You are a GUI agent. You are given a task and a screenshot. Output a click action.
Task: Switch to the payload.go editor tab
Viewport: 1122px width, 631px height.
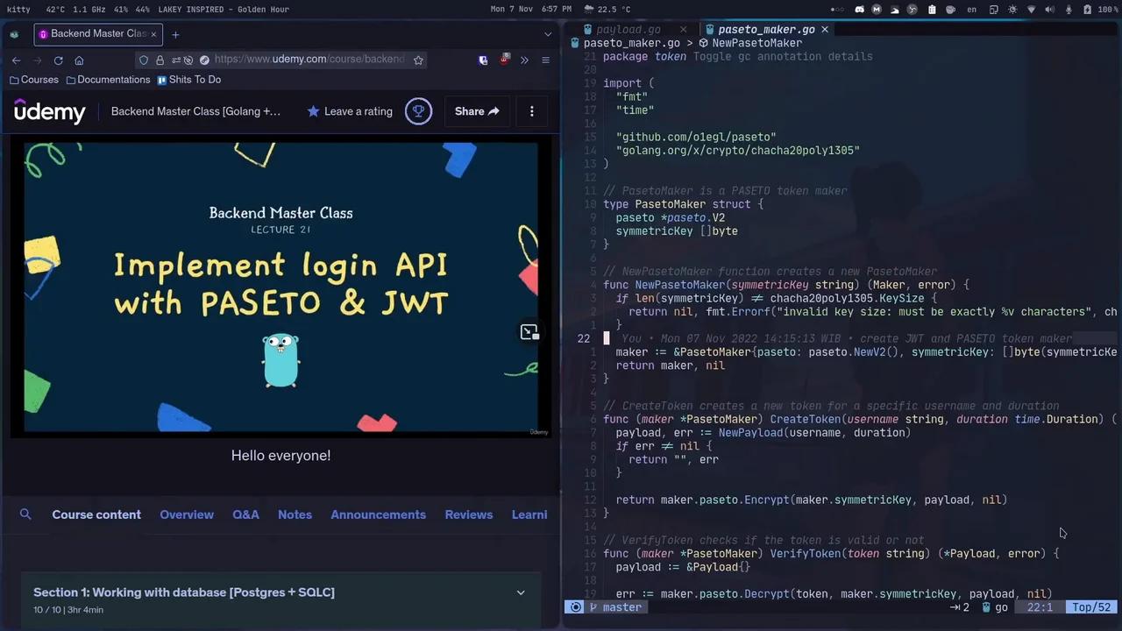click(628, 29)
